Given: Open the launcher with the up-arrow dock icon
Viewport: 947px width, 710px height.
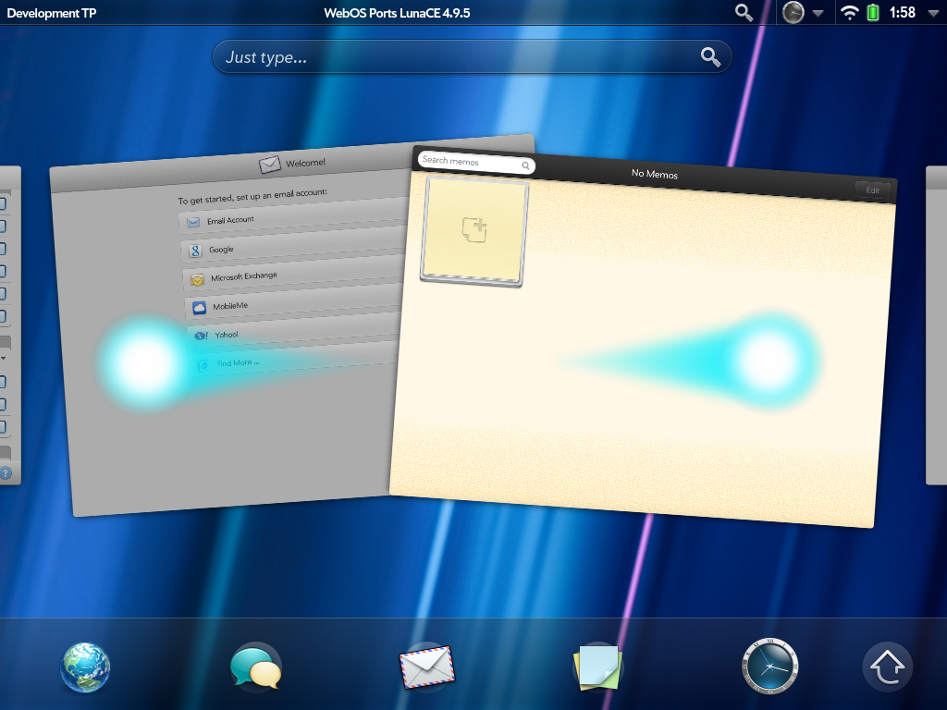Looking at the screenshot, I should coord(888,667).
